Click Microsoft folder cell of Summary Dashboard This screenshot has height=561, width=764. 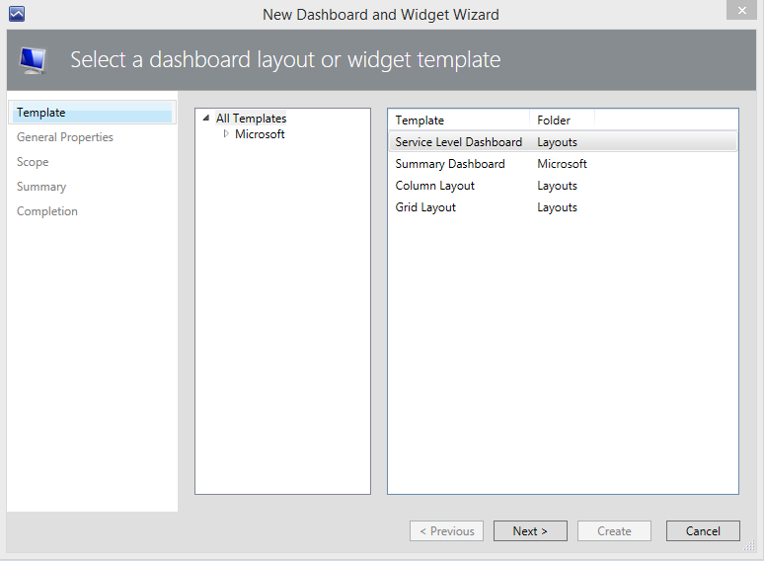click(562, 164)
